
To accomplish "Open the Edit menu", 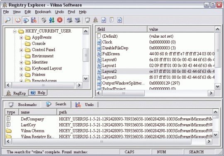I will 27,12.
